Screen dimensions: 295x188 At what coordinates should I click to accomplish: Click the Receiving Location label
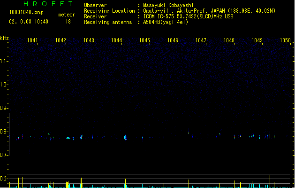(109, 11)
